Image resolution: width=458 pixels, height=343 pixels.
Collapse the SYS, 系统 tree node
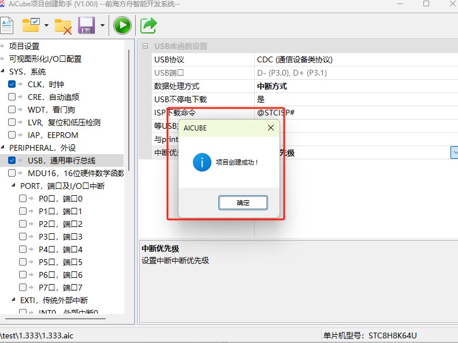click(3, 71)
